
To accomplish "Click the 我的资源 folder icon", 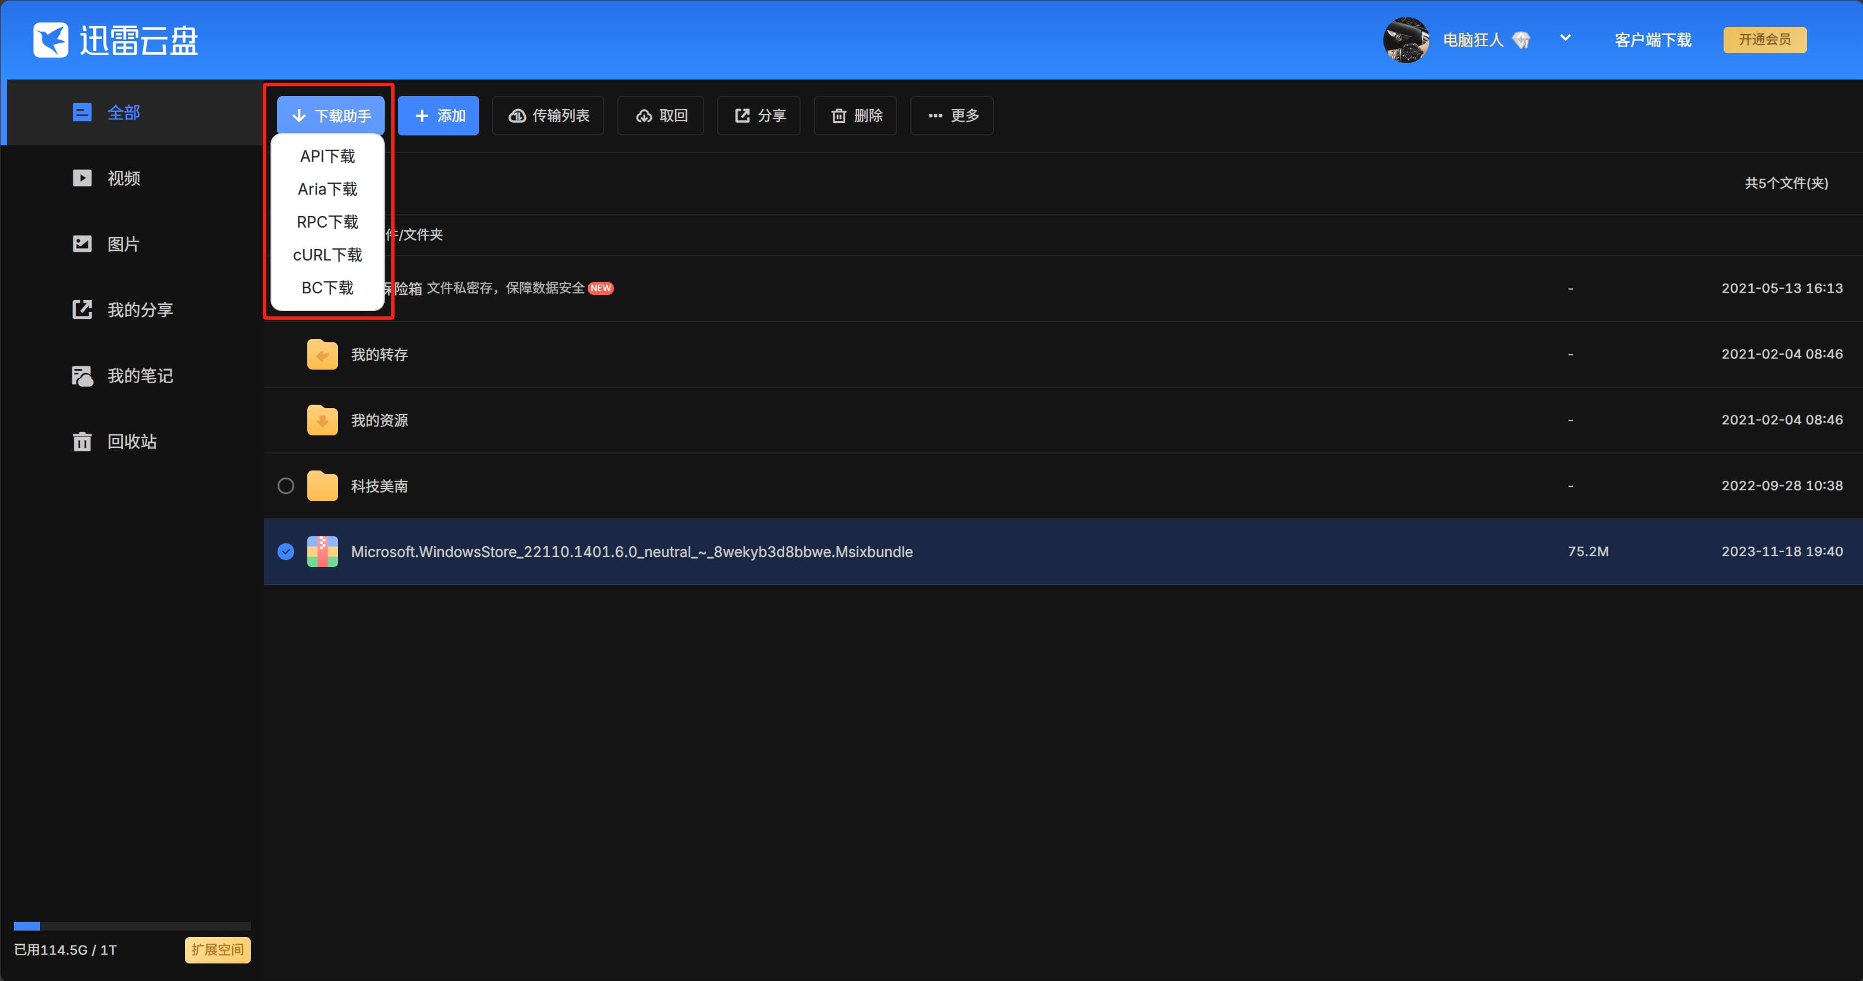I will tap(323, 420).
